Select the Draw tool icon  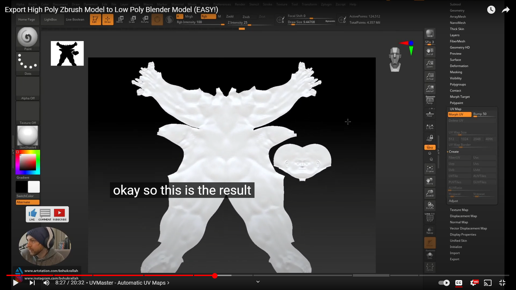[x=107, y=19]
